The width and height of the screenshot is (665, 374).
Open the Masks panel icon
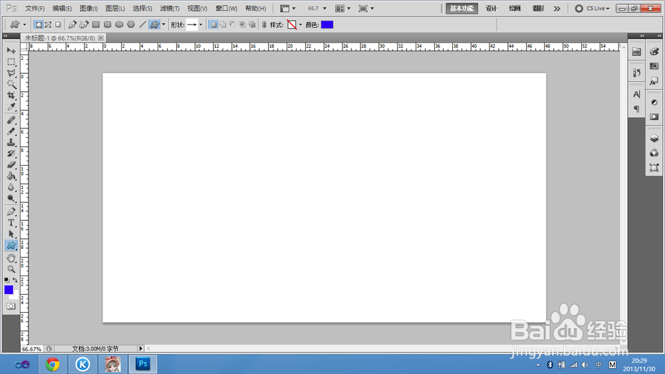tap(654, 116)
